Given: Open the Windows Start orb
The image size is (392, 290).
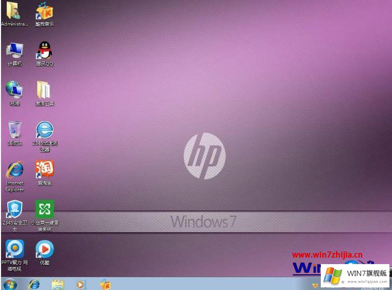Looking at the screenshot, I should pyautogui.click(x=10, y=284).
